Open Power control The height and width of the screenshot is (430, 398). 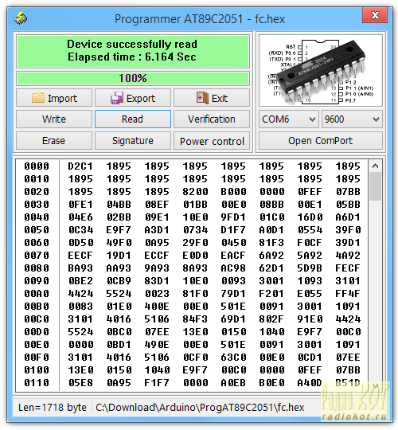point(212,141)
